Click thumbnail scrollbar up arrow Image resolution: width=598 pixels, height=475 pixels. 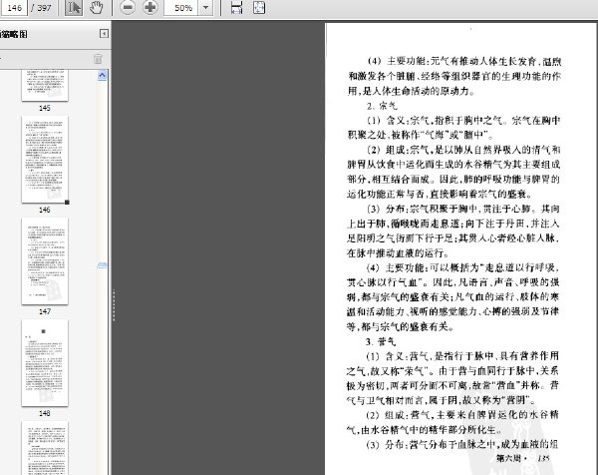pyautogui.click(x=103, y=75)
